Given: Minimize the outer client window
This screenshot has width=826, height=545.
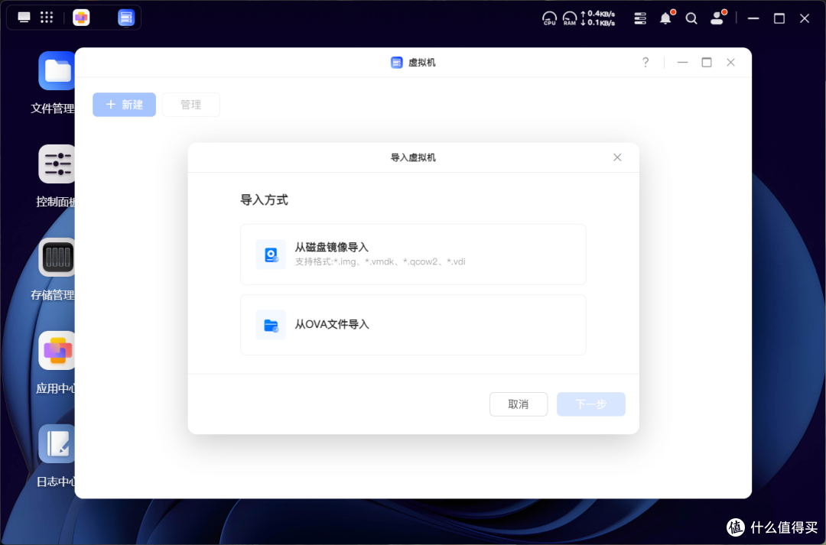Looking at the screenshot, I should pyautogui.click(x=753, y=18).
